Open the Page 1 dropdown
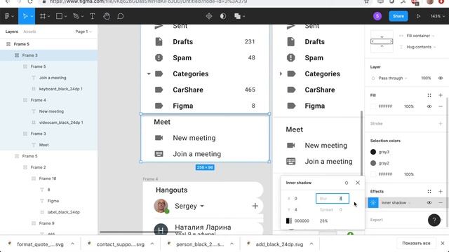 (x=83, y=31)
